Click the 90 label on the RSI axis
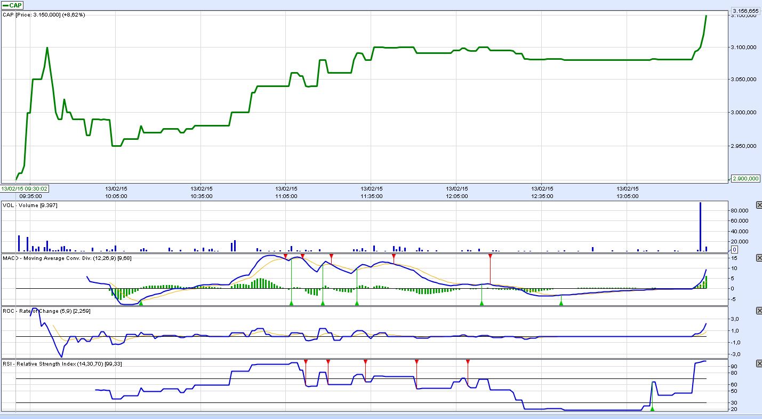This screenshot has height=419, width=762. [x=734, y=367]
